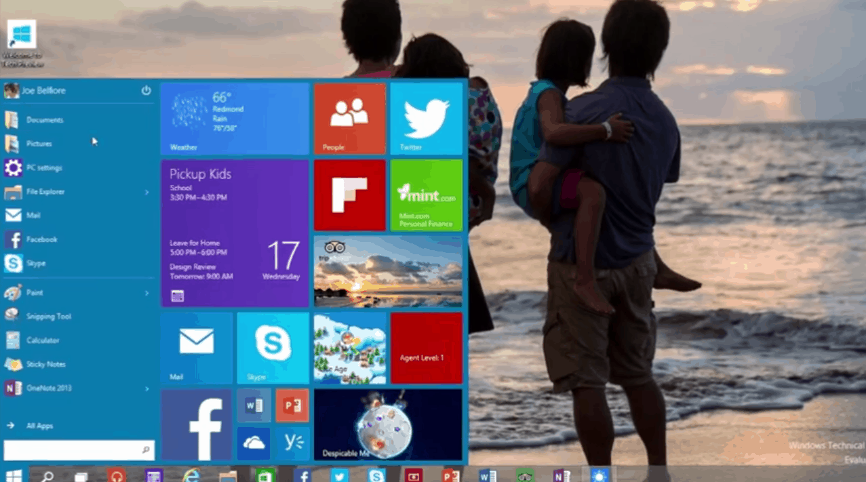Launch PowerPoint from the taskbar
This screenshot has height=482, width=866.
tap(450, 476)
